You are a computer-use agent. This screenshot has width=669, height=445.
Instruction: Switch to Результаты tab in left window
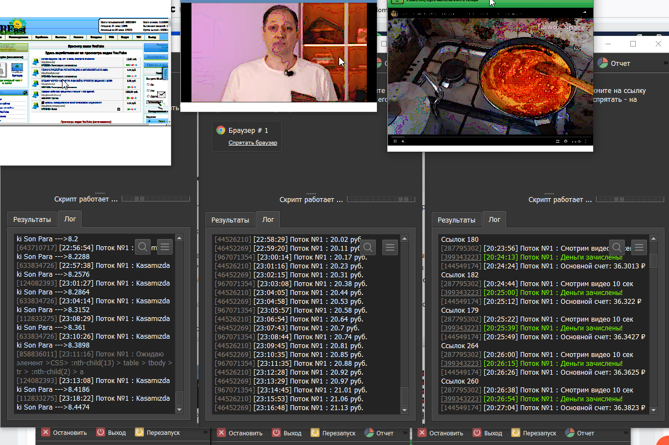32,220
